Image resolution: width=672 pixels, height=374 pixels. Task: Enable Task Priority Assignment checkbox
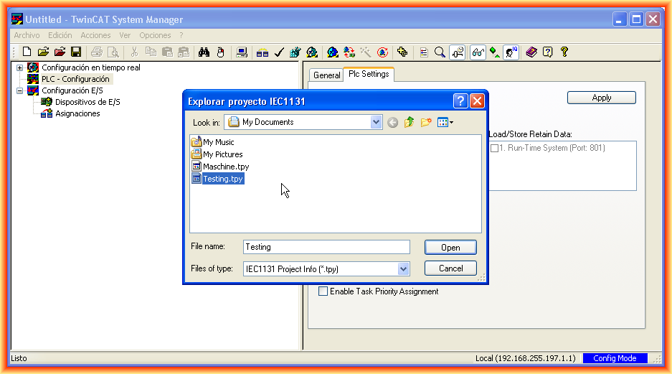coord(323,291)
